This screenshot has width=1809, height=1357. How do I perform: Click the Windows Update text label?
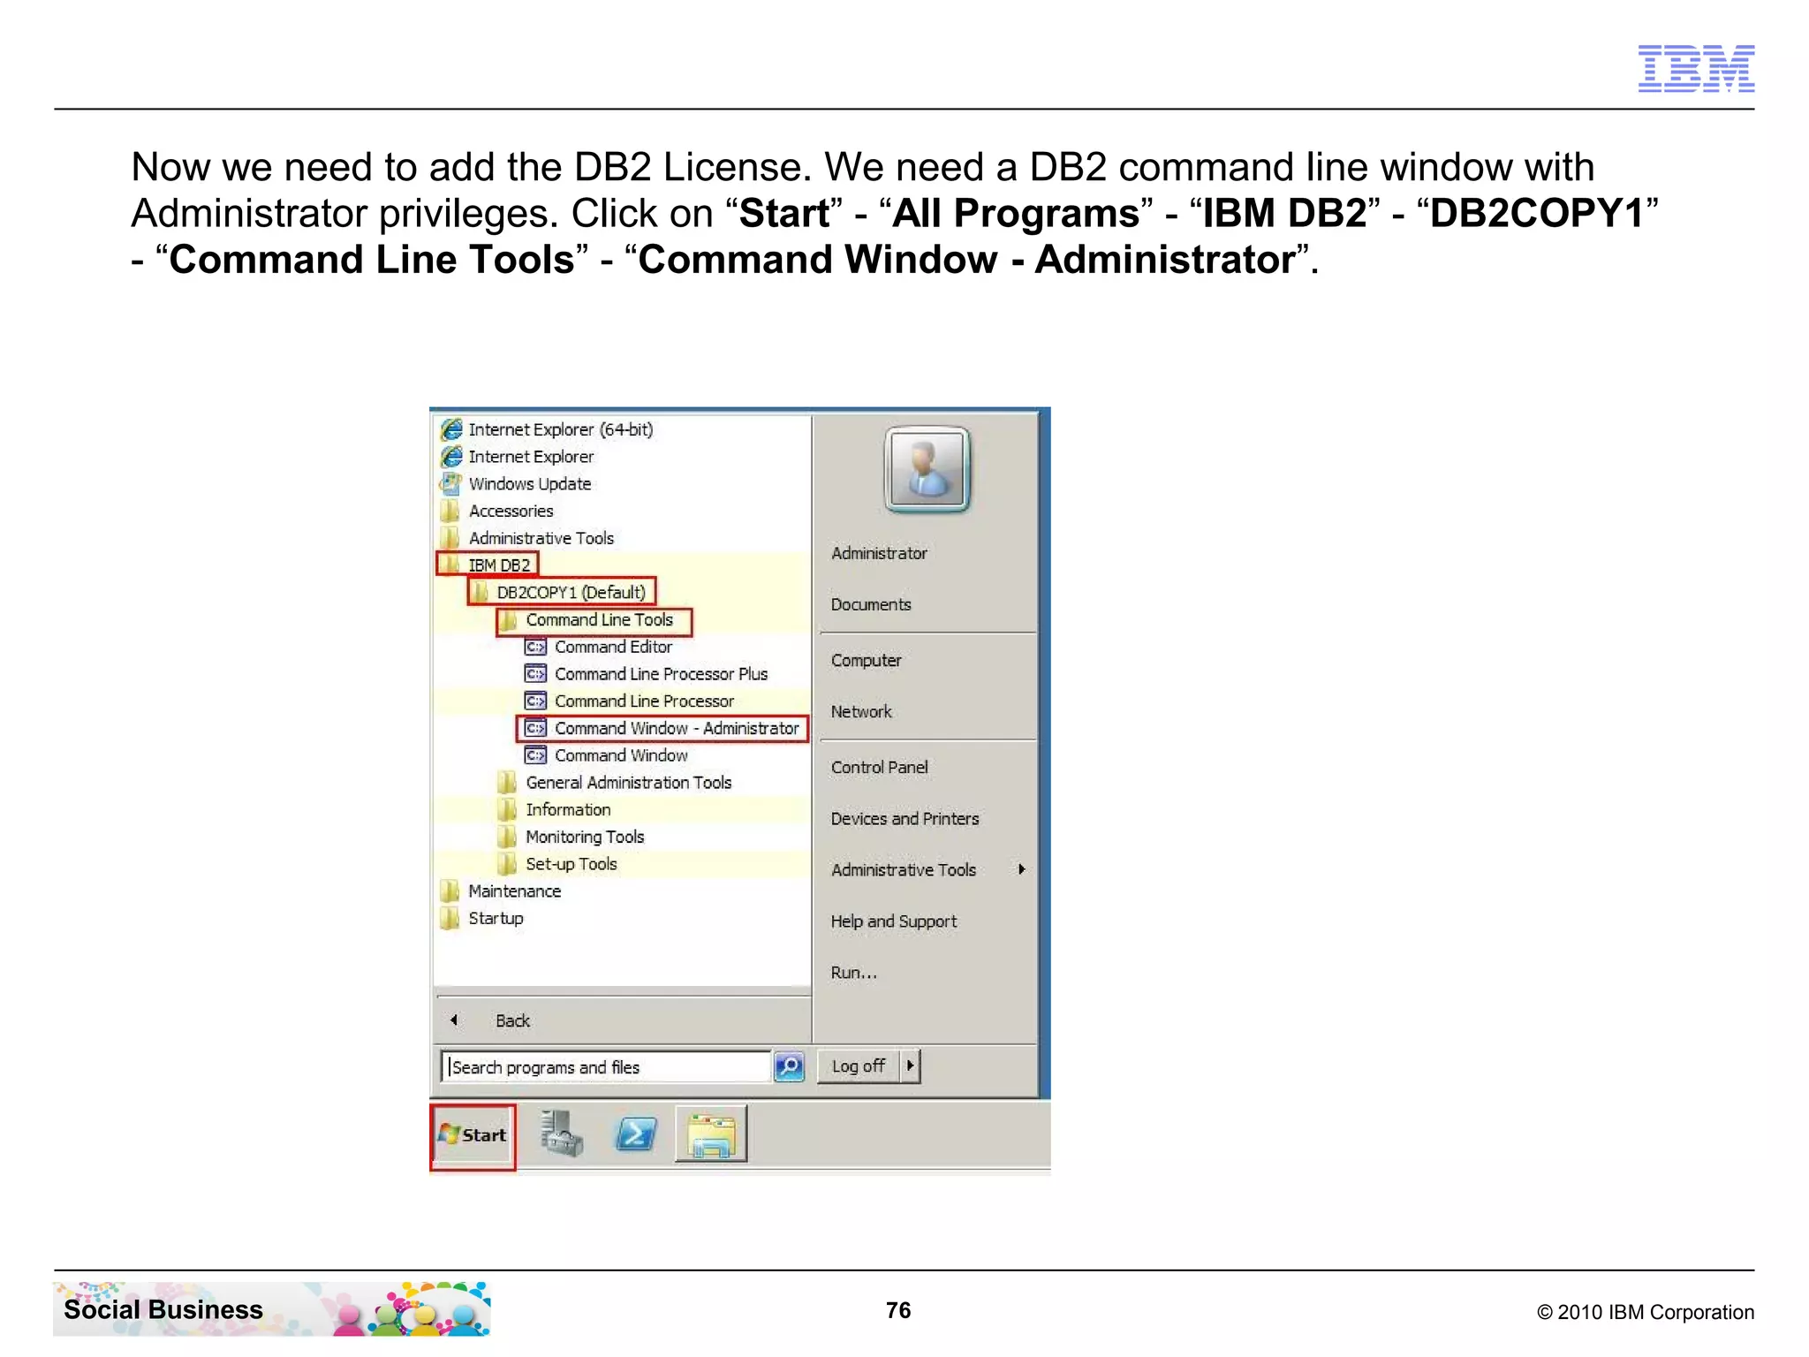(x=530, y=484)
